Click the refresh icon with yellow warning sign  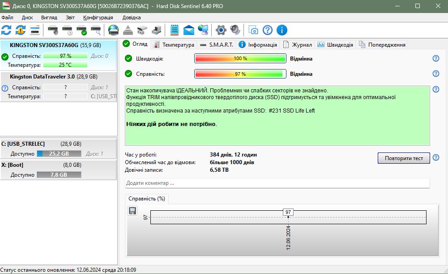click(21, 30)
